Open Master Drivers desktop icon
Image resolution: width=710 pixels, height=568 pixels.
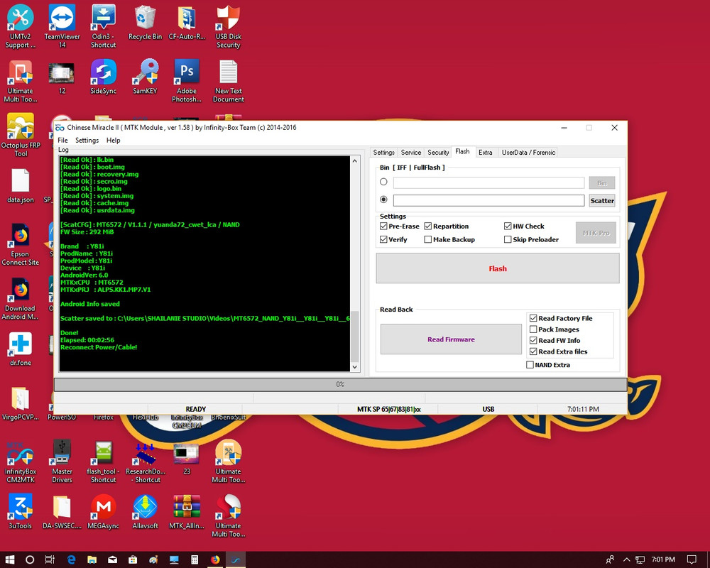coord(62,461)
